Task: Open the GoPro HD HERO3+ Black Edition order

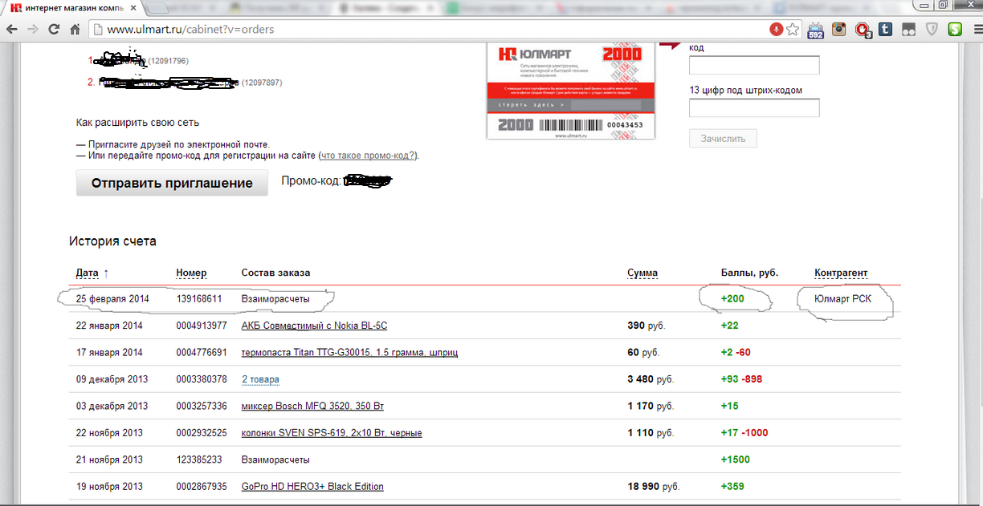Action: (312, 486)
